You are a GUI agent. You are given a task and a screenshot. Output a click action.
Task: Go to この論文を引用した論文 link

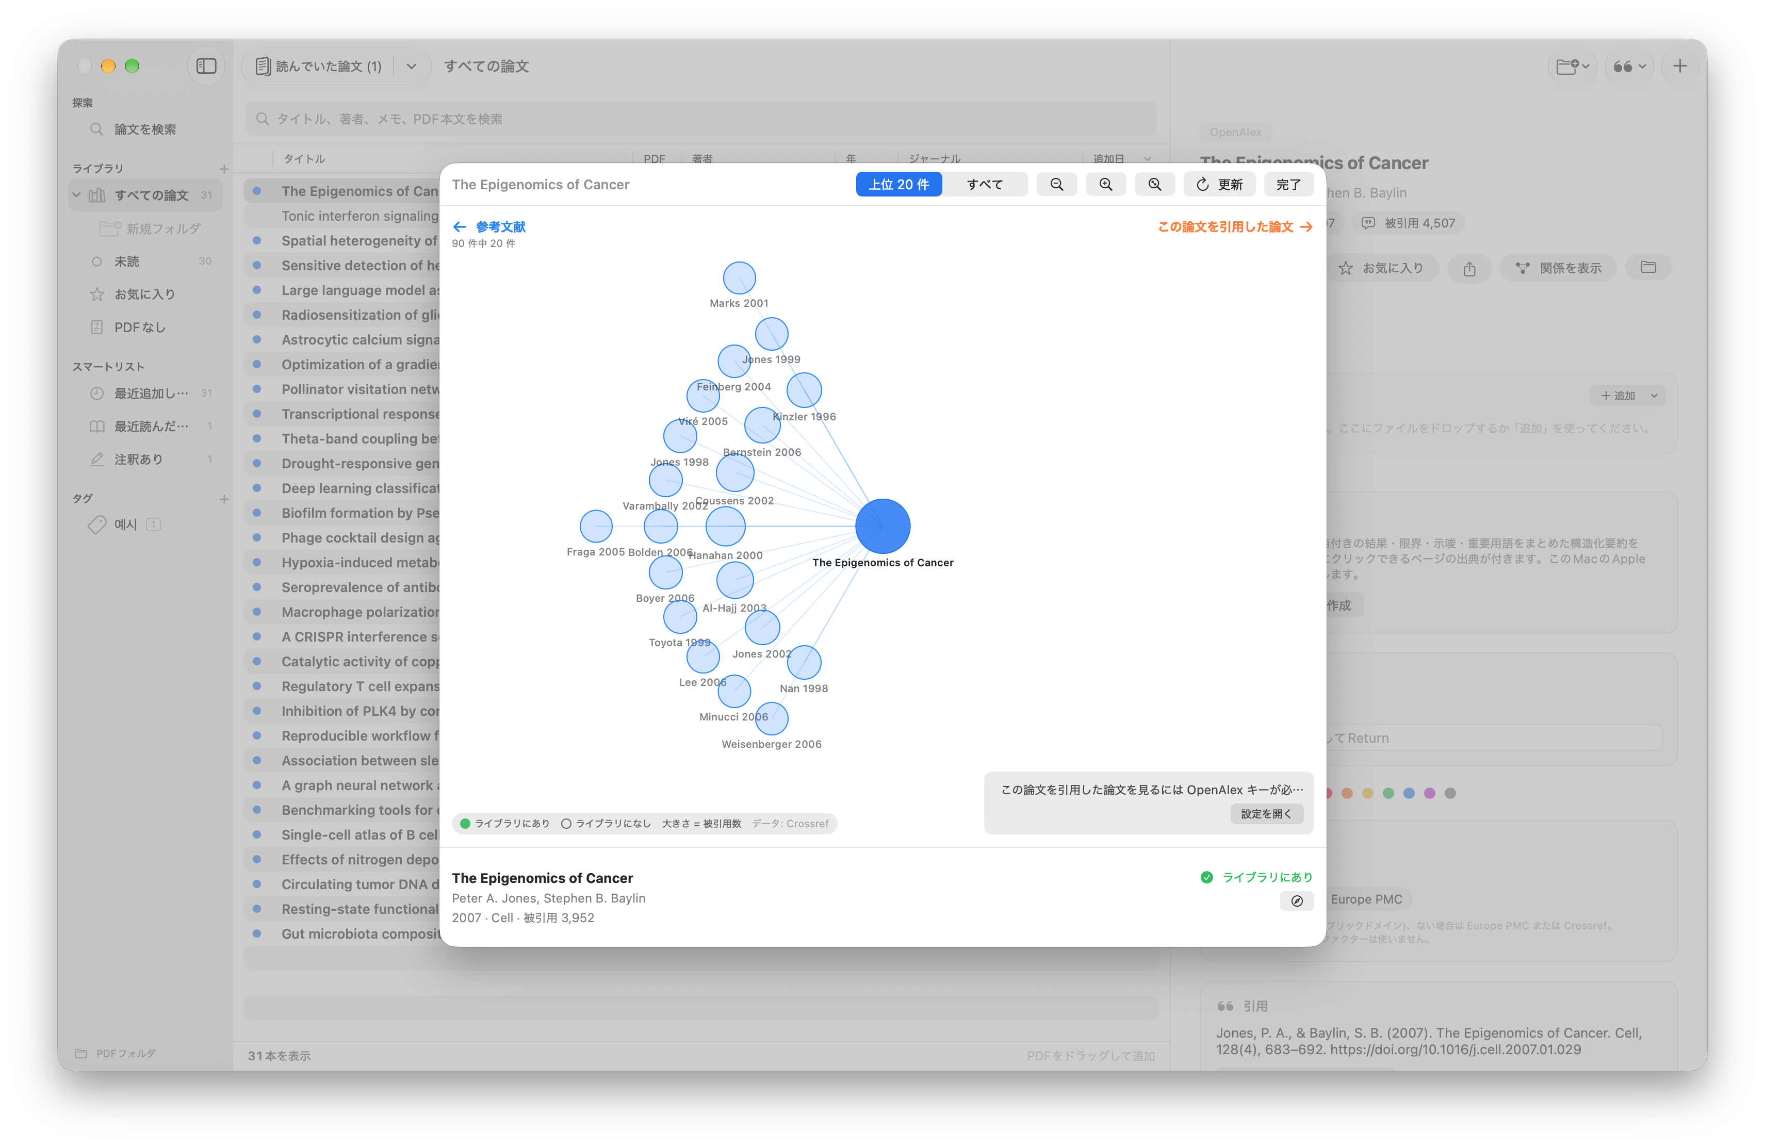tap(1235, 227)
